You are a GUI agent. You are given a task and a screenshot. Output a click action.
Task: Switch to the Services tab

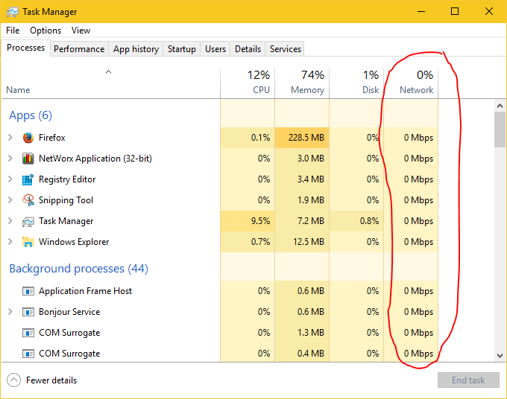[x=286, y=49]
